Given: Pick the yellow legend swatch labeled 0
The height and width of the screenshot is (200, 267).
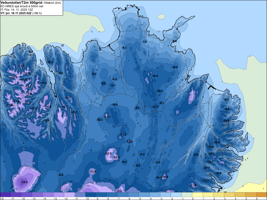Looking at the screenshot, I should point(198,195).
